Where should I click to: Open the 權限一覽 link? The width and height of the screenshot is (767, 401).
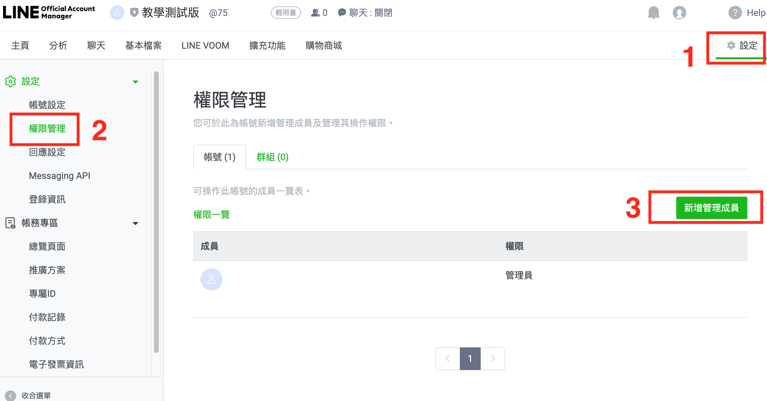(x=211, y=214)
